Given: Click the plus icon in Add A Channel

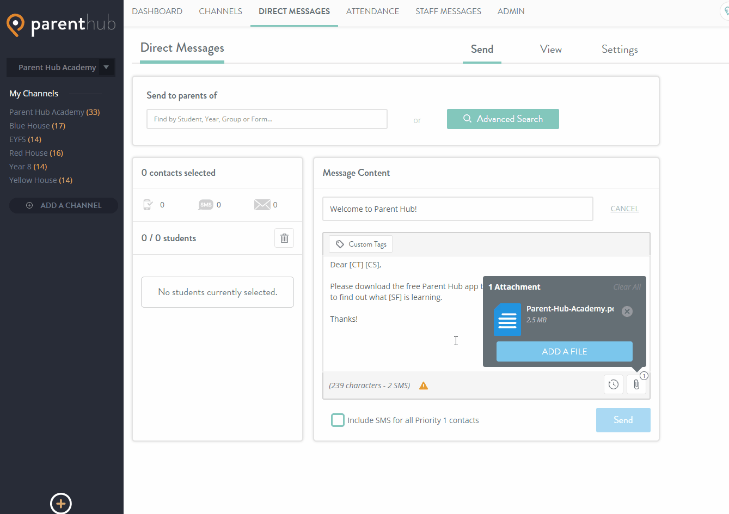Looking at the screenshot, I should (29, 205).
